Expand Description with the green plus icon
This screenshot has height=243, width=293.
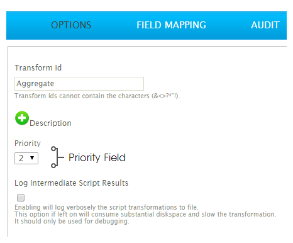22,118
